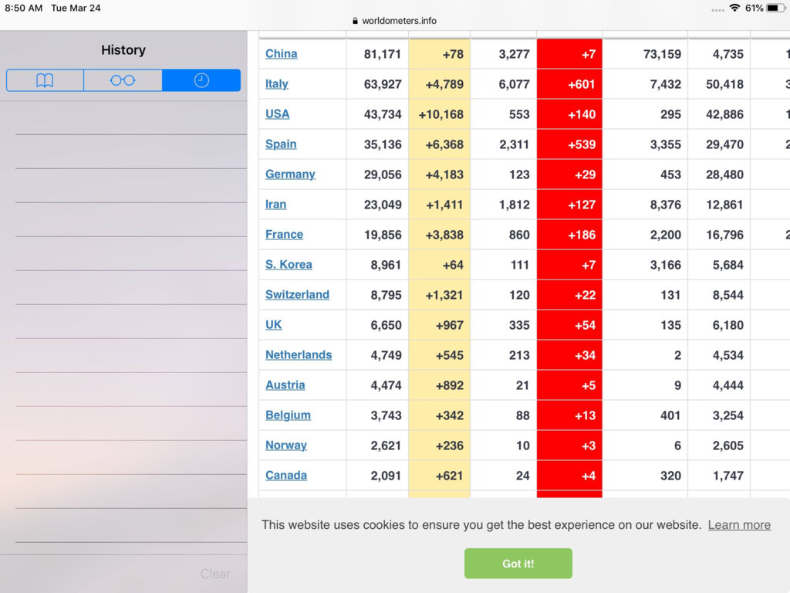Viewport: 790px width, 593px height.
Task: Open the Italy country link
Action: tap(277, 84)
